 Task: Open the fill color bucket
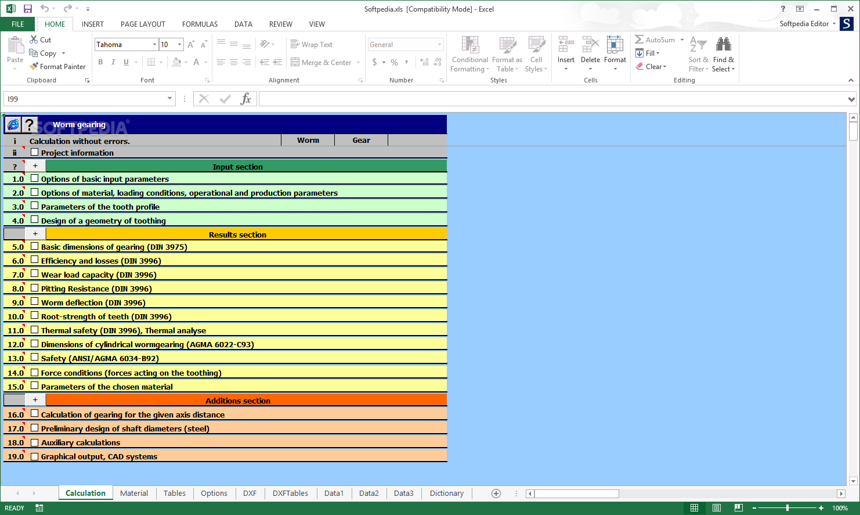tap(177, 62)
